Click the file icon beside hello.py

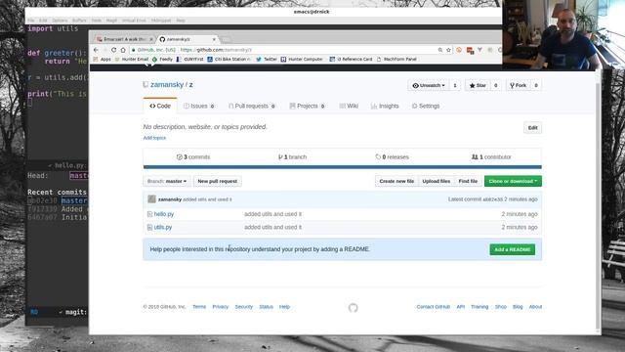point(149,214)
